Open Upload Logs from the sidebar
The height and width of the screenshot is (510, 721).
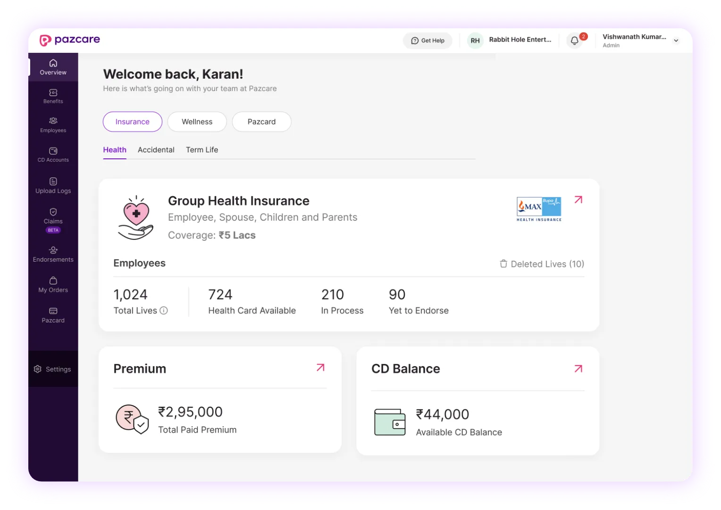pos(53,185)
